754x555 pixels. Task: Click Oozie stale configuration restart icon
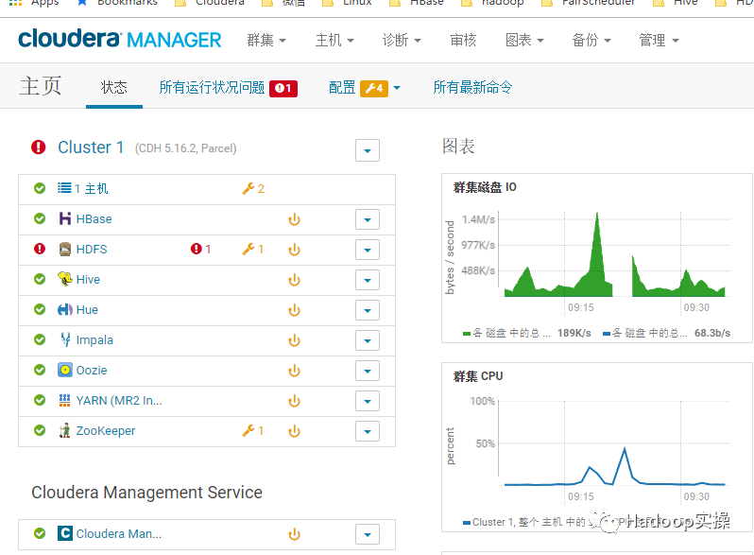[294, 371]
